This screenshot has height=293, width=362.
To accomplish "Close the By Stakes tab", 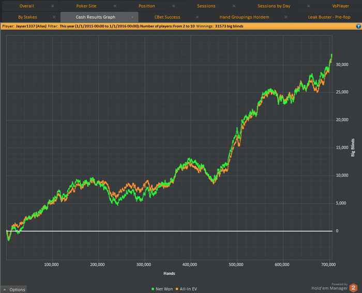I will coord(54,17).
